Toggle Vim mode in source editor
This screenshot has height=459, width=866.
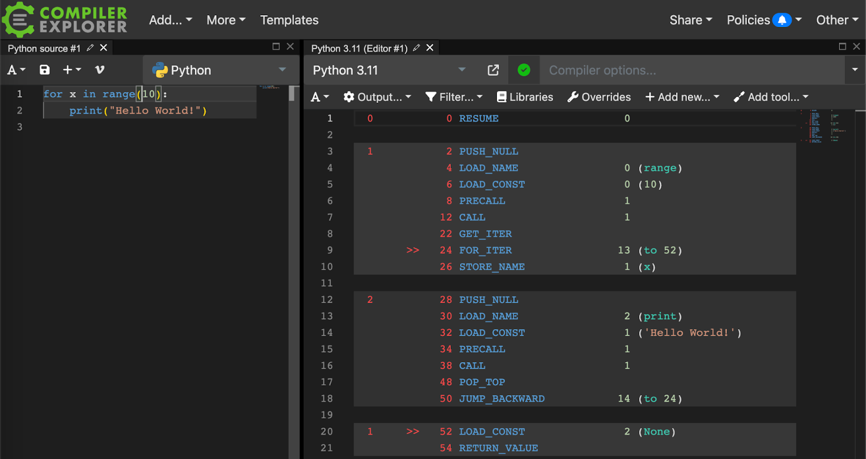click(x=100, y=70)
